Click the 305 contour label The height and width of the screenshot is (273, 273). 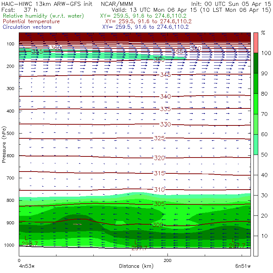pyautogui.click(x=159, y=204)
